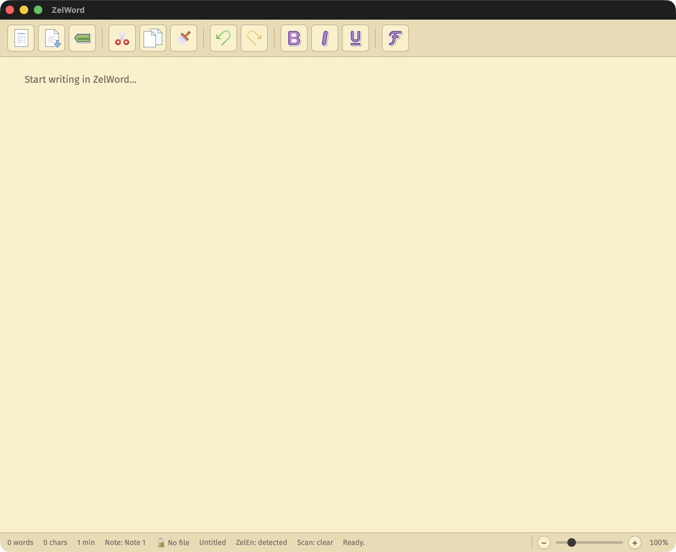Viewport: 676px width, 552px height.
Task: Zoom out with the minus button
Action: 544,542
